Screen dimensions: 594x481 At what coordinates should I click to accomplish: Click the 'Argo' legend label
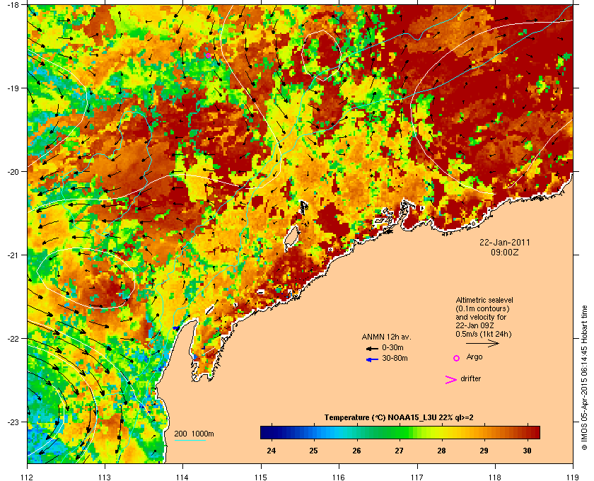pos(474,357)
